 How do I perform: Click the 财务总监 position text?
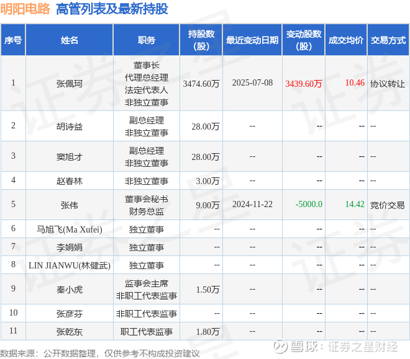147,211
